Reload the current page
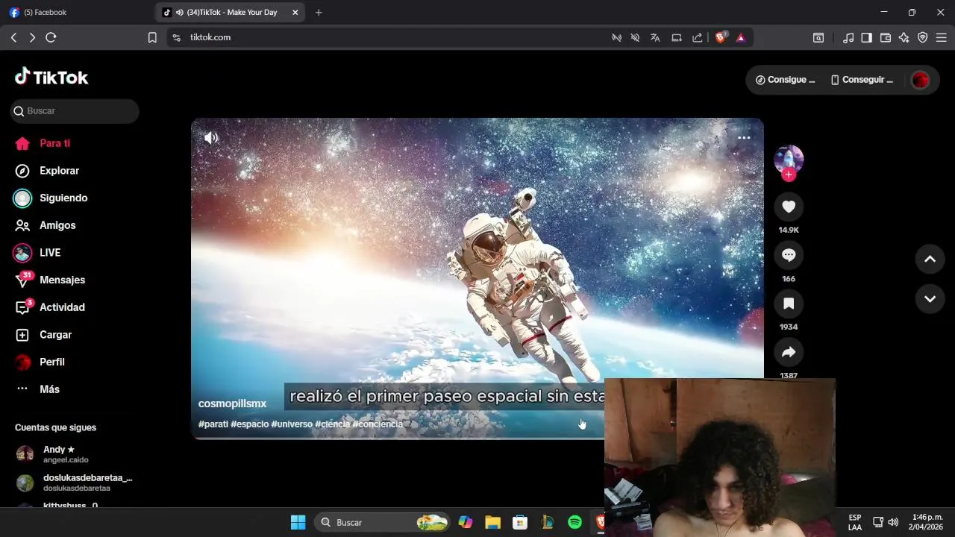 (x=51, y=37)
